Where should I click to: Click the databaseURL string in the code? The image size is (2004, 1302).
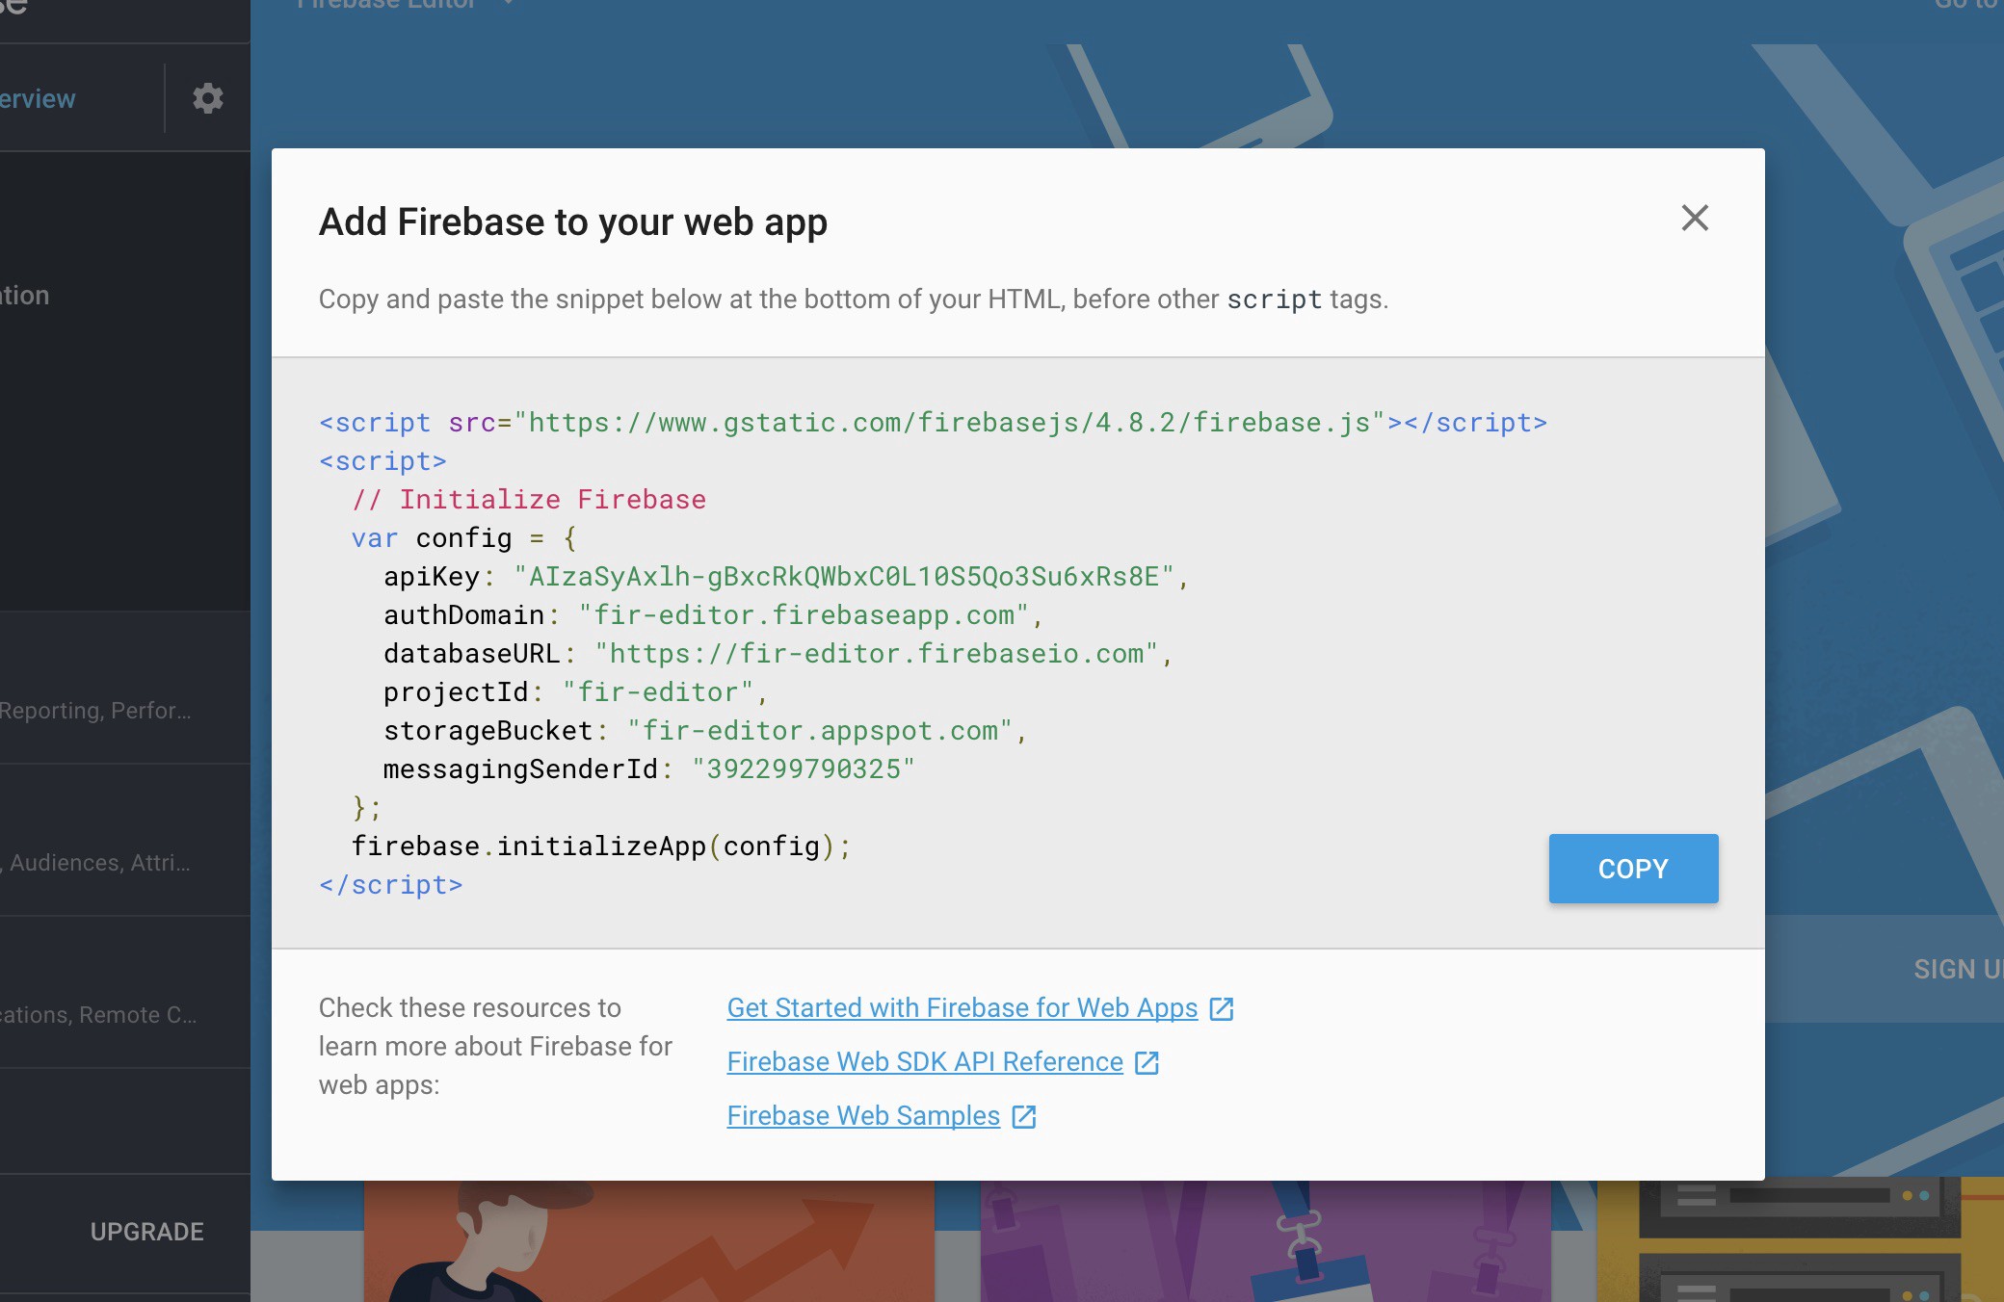pos(876,654)
